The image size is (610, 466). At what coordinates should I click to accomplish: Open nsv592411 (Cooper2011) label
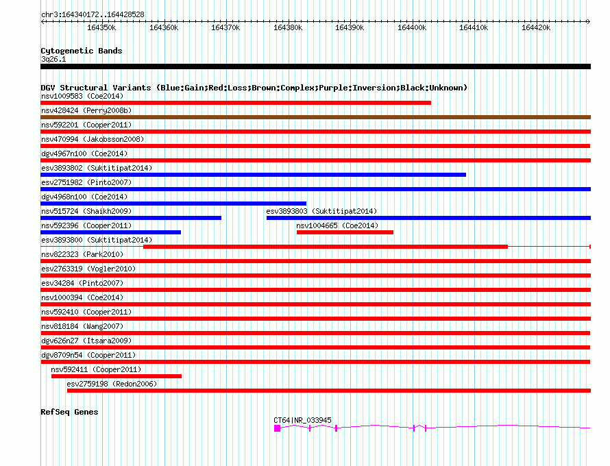pos(96,369)
